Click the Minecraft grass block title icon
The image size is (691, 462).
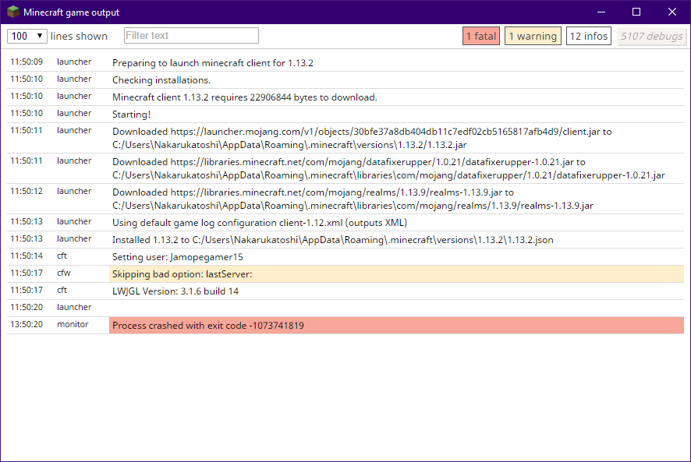(13, 12)
